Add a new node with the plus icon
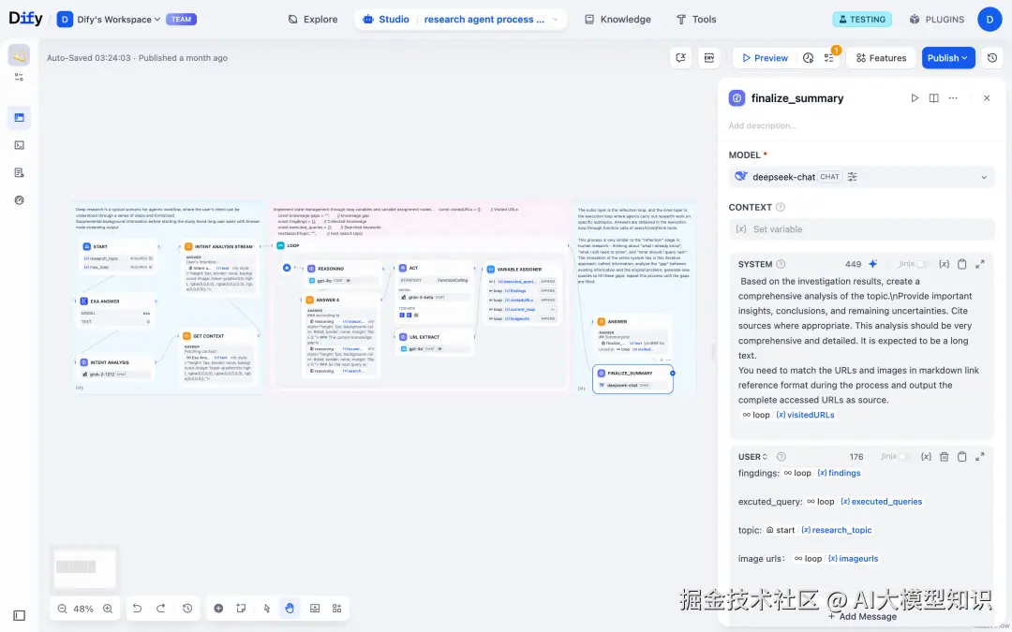 (x=218, y=609)
